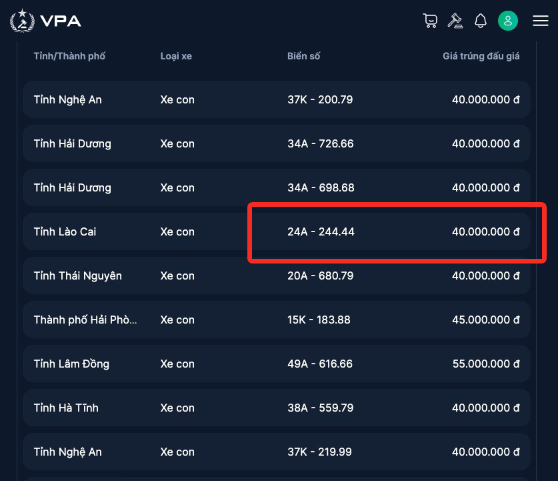The width and height of the screenshot is (558, 481).
Task: Open the hamburger menu
Action: pyautogui.click(x=541, y=21)
